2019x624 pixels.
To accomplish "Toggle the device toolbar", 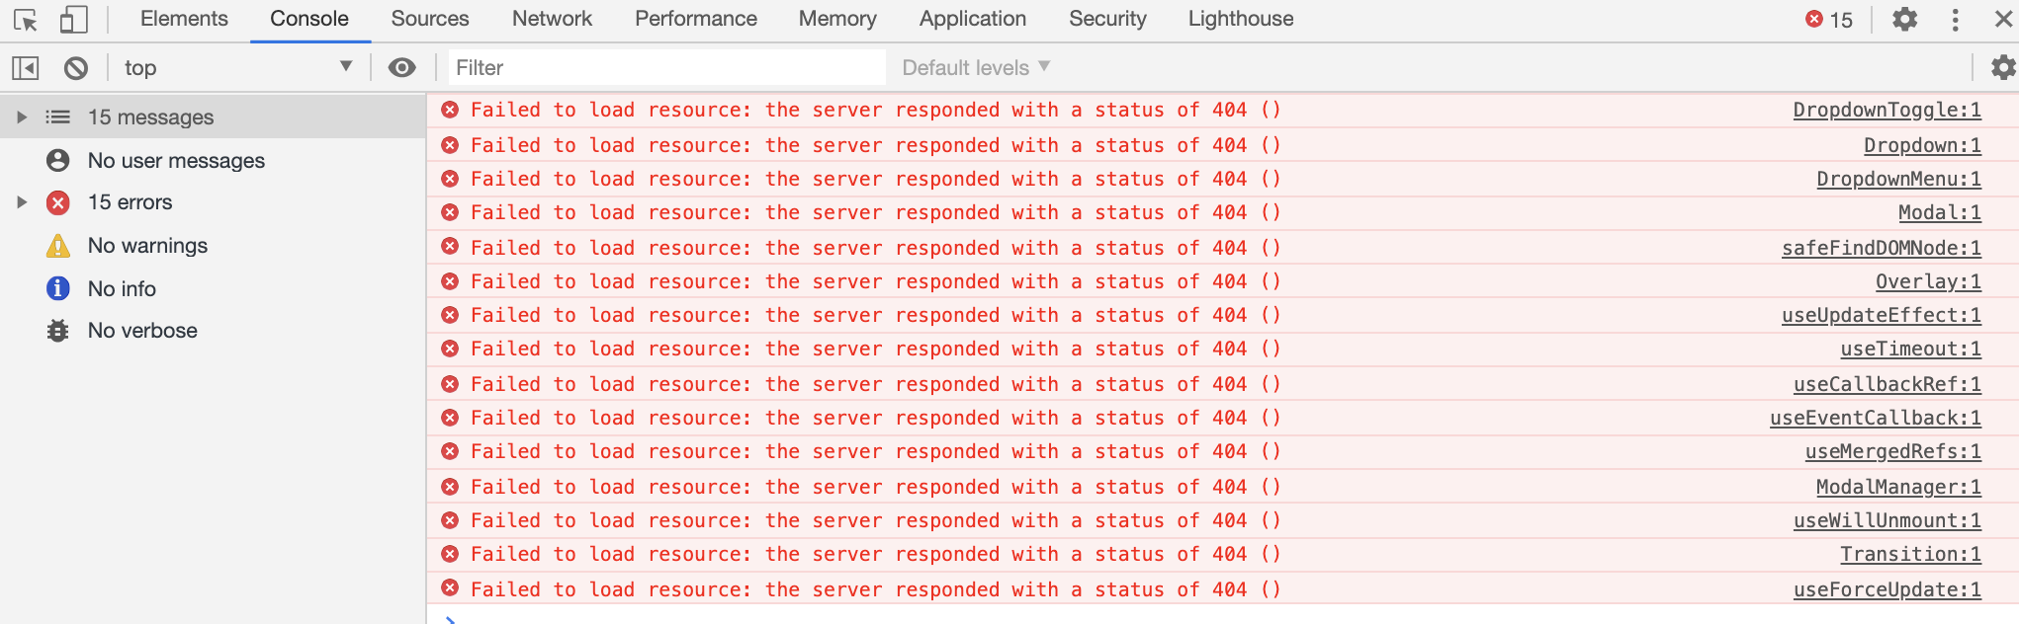I will (72, 18).
